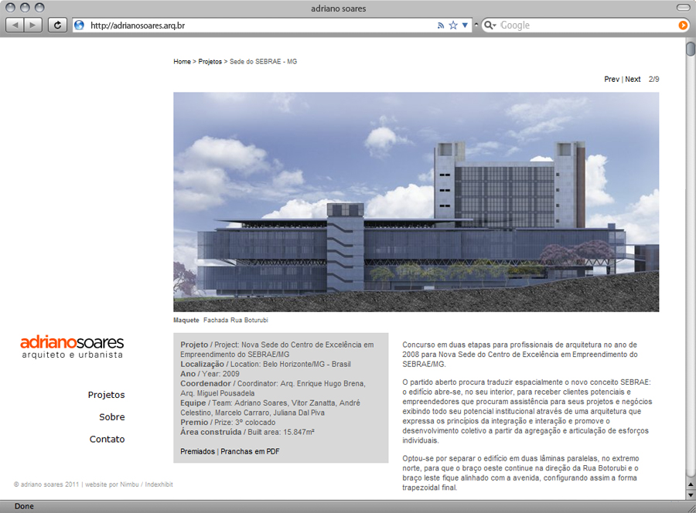Image resolution: width=696 pixels, height=513 pixels.
Task: Go to the previous image via Prev
Action: [x=612, y=80]
